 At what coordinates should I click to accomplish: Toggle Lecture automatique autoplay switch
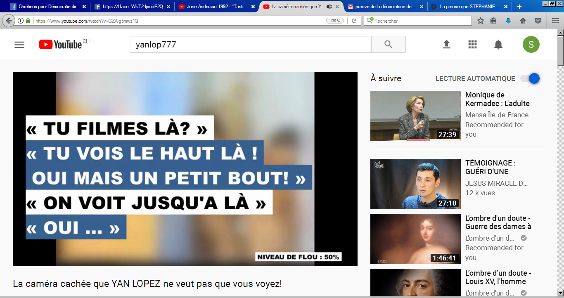(530, 78)
